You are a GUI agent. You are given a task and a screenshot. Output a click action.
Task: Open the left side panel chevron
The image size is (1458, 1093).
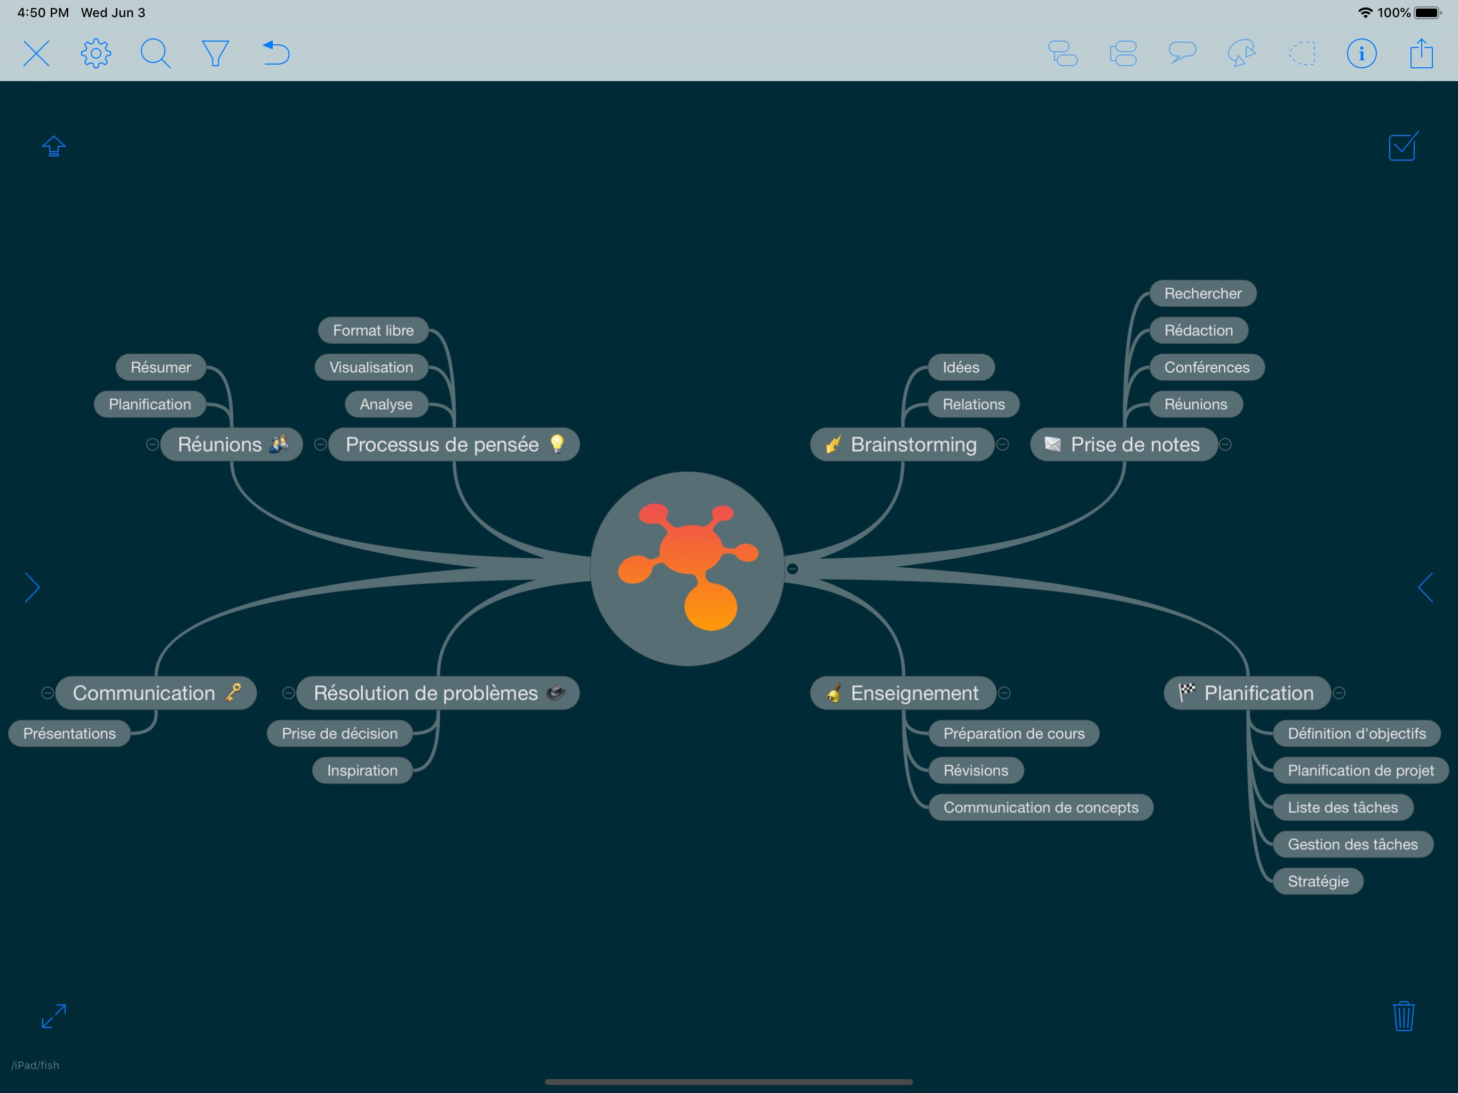33,588
